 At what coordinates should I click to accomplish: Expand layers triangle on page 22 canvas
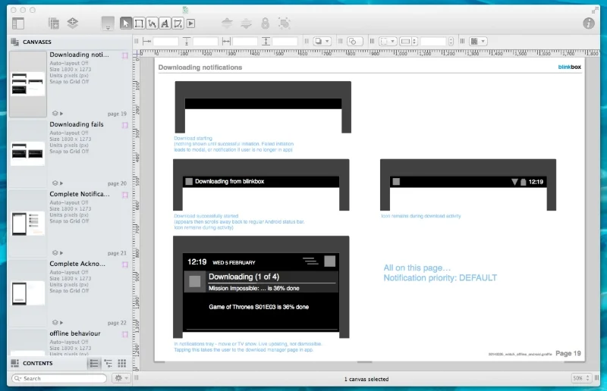61,323
